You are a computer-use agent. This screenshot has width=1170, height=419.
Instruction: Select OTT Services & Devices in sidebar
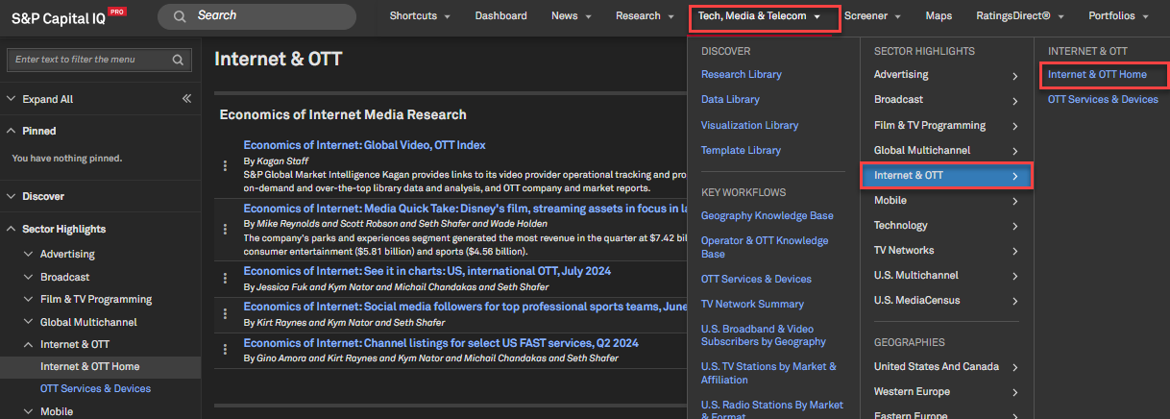click(95, 388)
